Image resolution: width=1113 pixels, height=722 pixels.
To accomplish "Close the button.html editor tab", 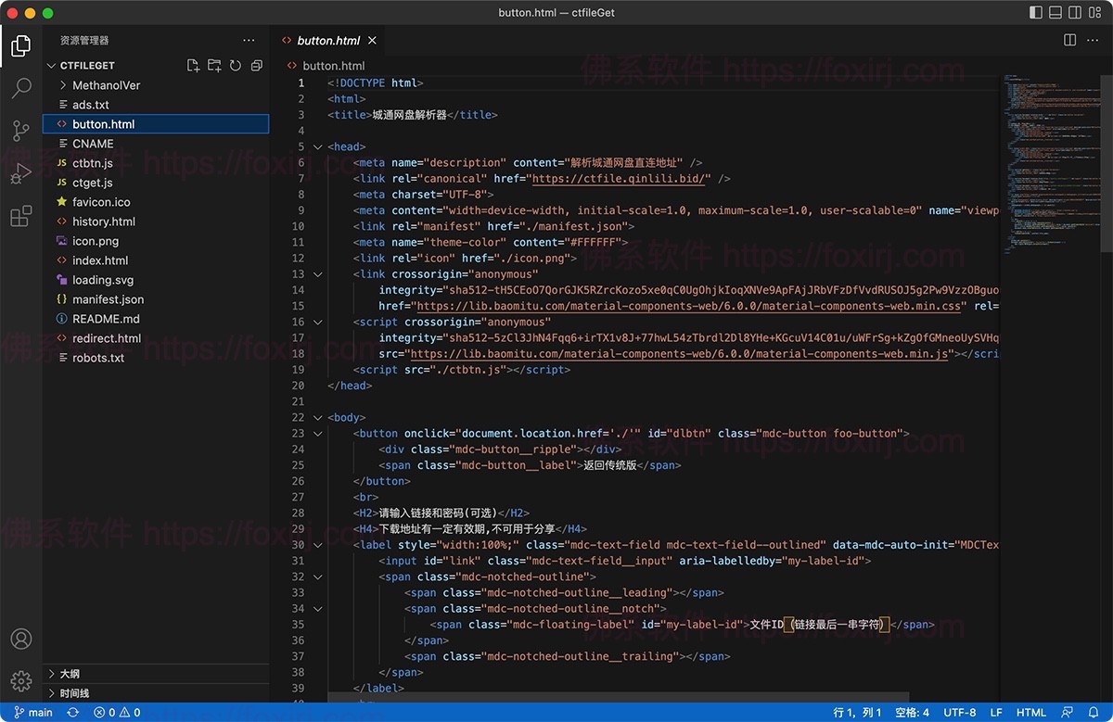I will pyautogui.click(x=372, y=40).
